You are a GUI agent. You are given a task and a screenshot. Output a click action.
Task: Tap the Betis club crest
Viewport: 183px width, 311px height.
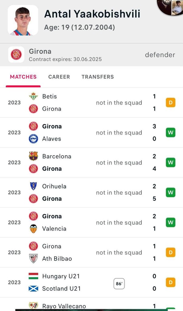[x=33, y=96]
